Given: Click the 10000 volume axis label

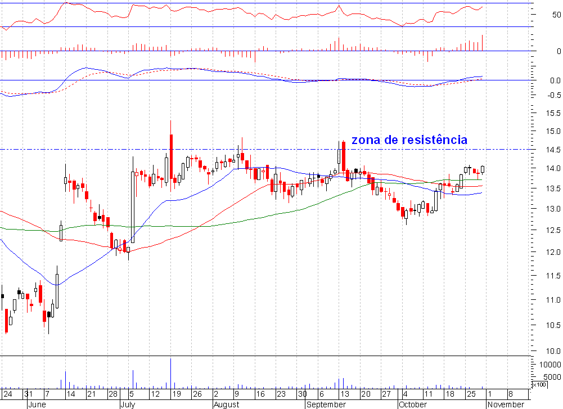Looking at the screenshot, I should point(550,365).
